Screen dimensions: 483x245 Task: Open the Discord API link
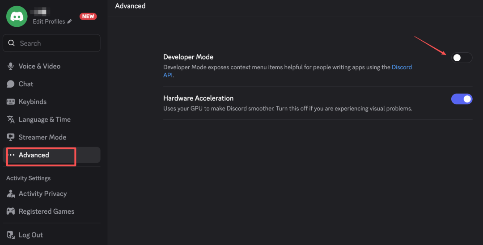pyautogui.click(x=401, y=68)
